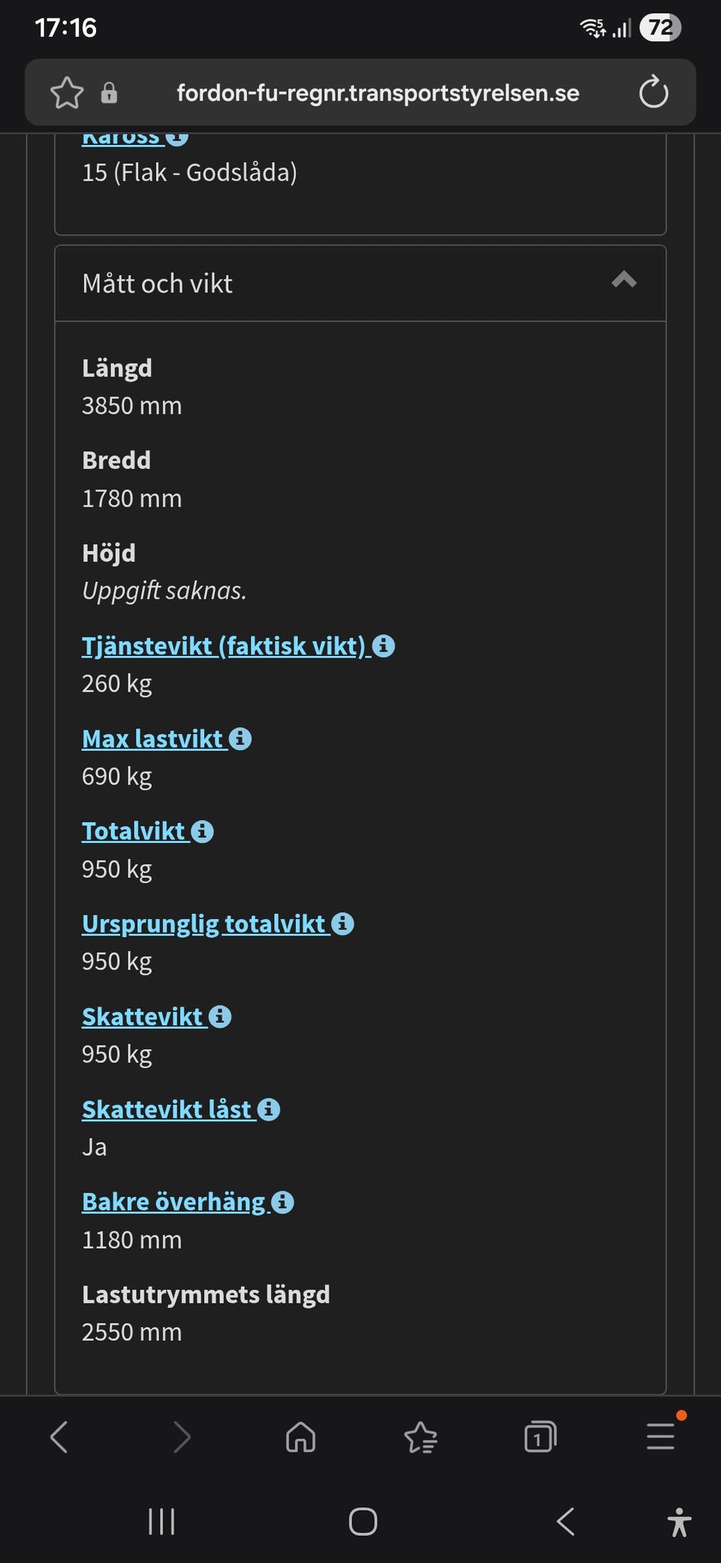721x1563 pixels.
Task: Open the Tjänstevikt (faktisk vikt) link
Action: point(223,646)
